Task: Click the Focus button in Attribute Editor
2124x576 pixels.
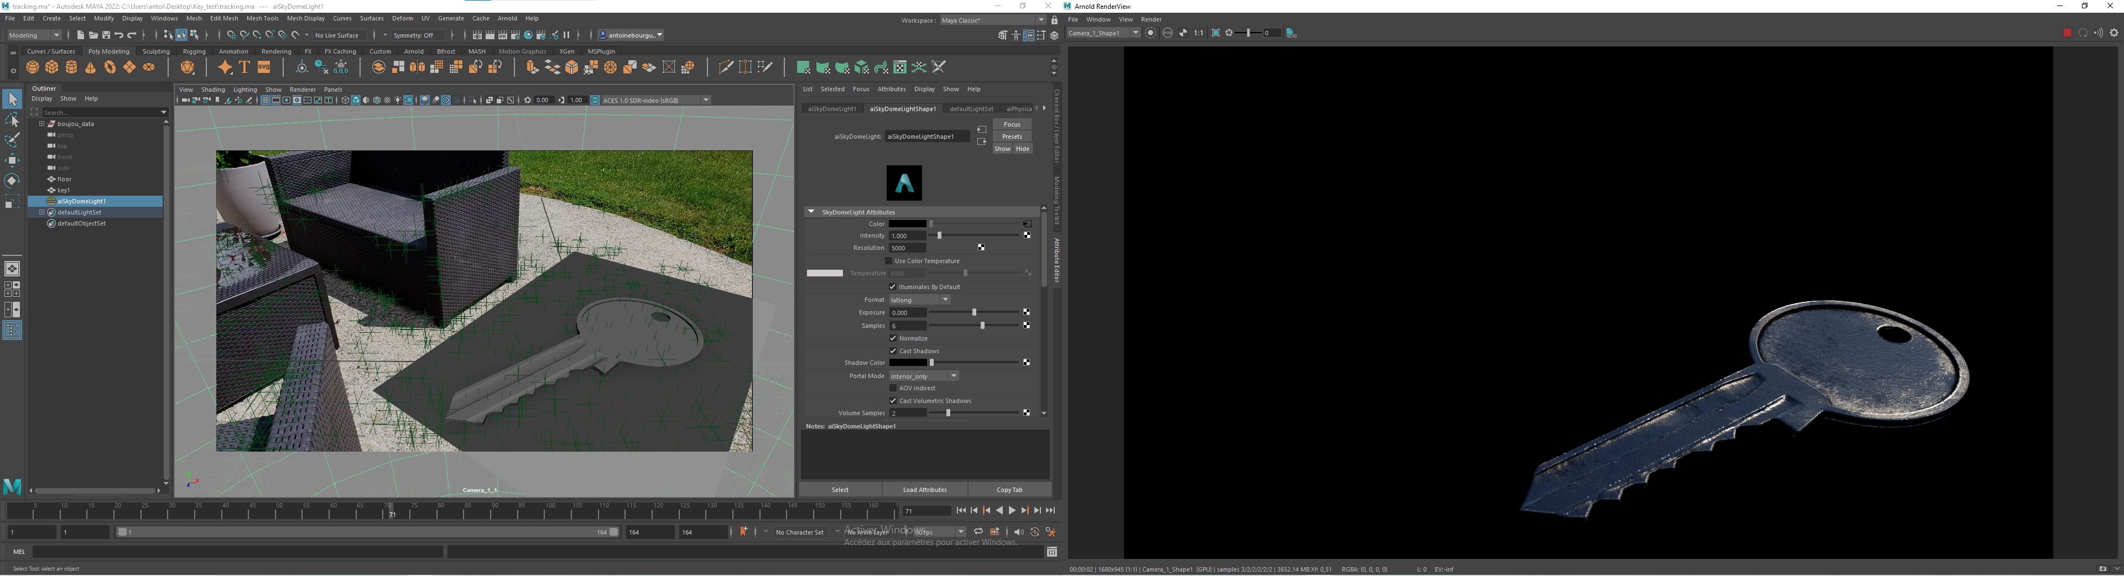Action: tap(1012, 124)
